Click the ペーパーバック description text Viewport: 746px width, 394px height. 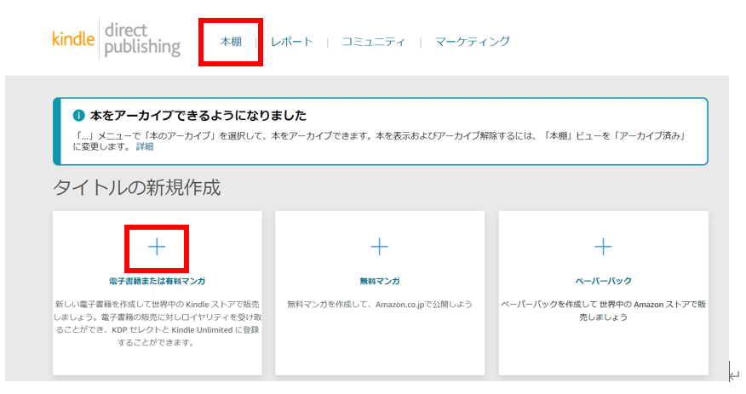pyautogui.click(x=603, y=311)
